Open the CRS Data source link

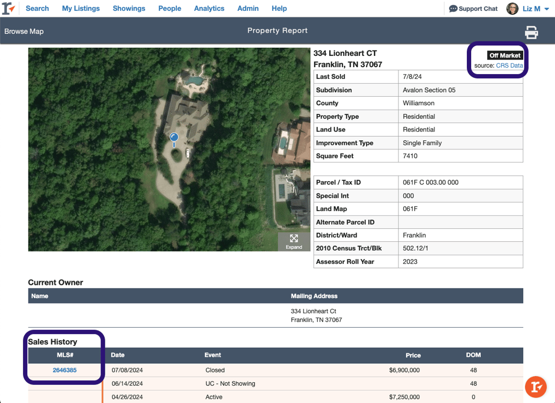509,66
